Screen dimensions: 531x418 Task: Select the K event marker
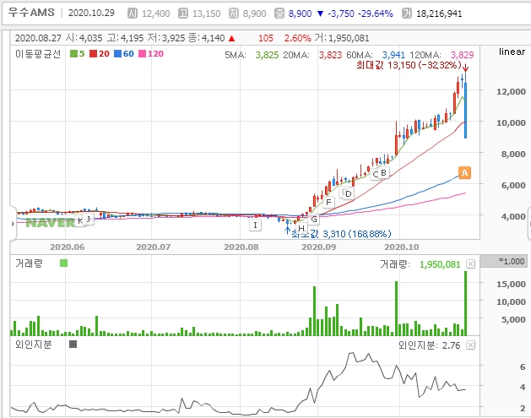[80, 221]
